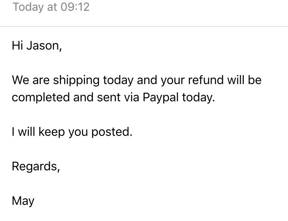Viewport: 288px width, 221px height.
Task: Click the phrase "will be" at line end
Action: (244, 80)
